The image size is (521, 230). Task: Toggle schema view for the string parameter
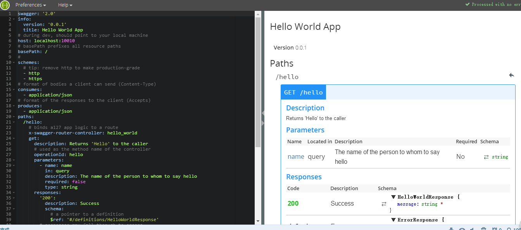486,157
